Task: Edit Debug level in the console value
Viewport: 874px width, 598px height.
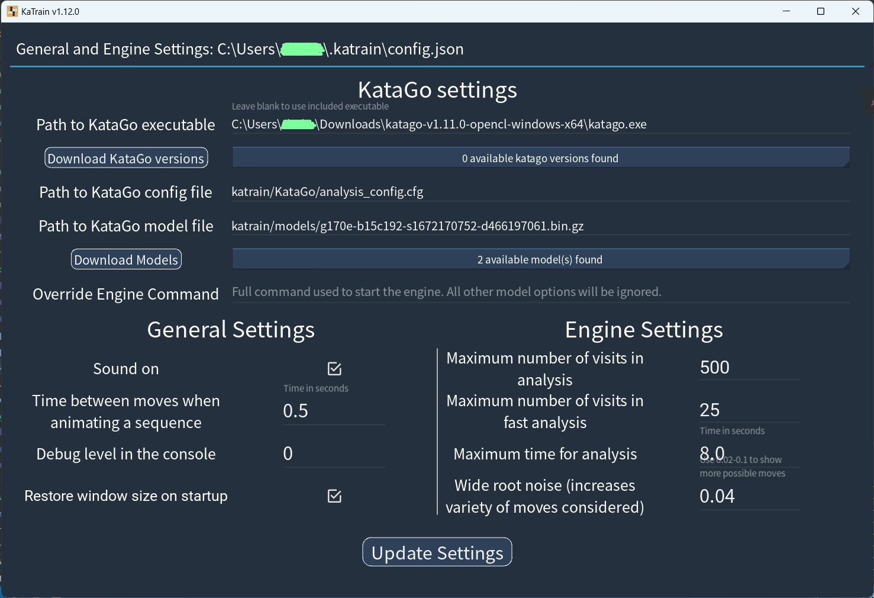Action: coord(334,454)
